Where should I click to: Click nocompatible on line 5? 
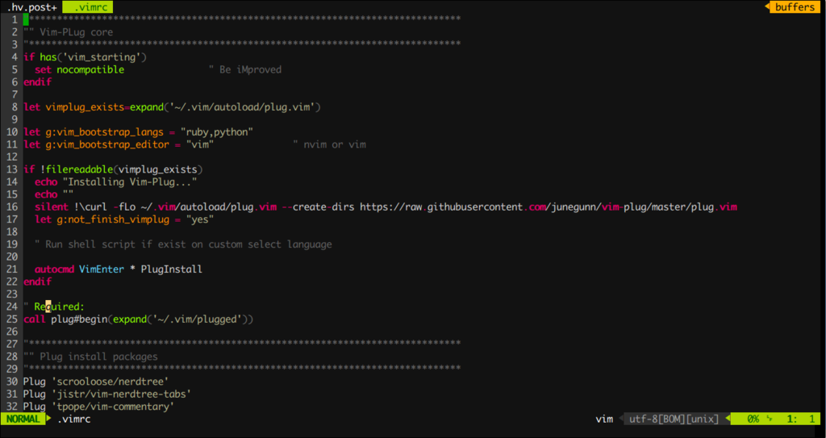[x=90, y=69]
